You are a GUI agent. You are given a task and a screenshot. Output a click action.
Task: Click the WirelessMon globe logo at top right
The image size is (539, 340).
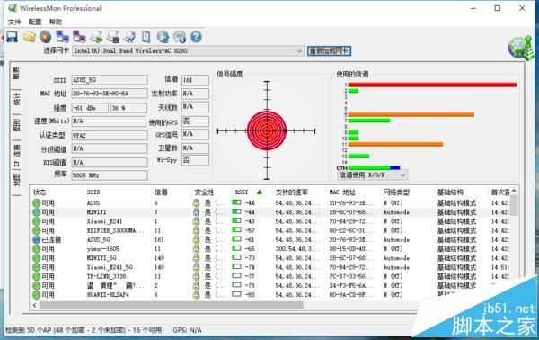tap(521, 48)
